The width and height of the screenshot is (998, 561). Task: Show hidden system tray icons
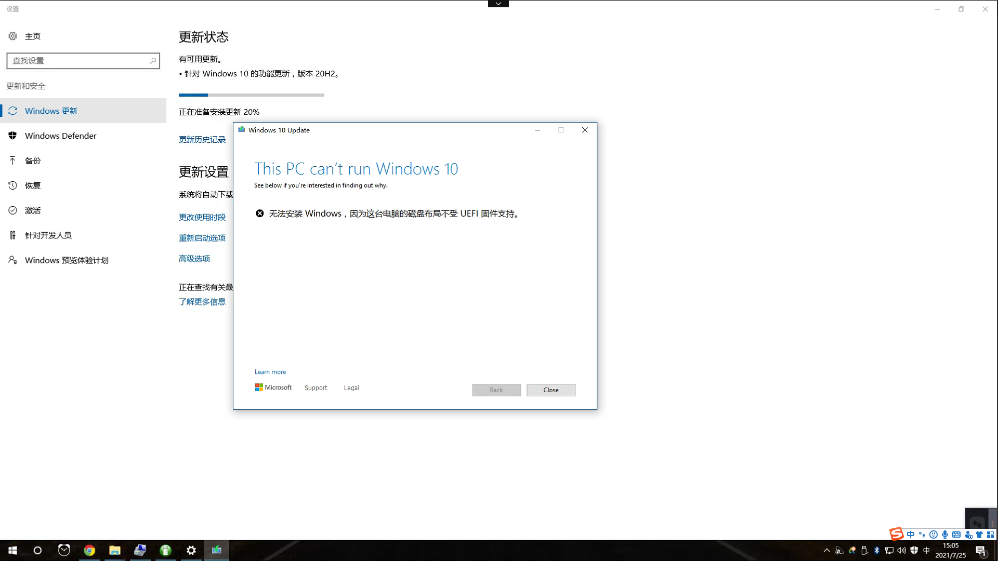[827, 551]
